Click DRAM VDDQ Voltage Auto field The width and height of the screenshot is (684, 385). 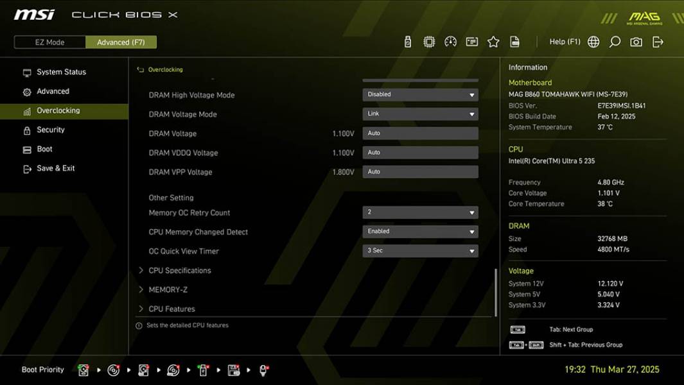point(420,153)
